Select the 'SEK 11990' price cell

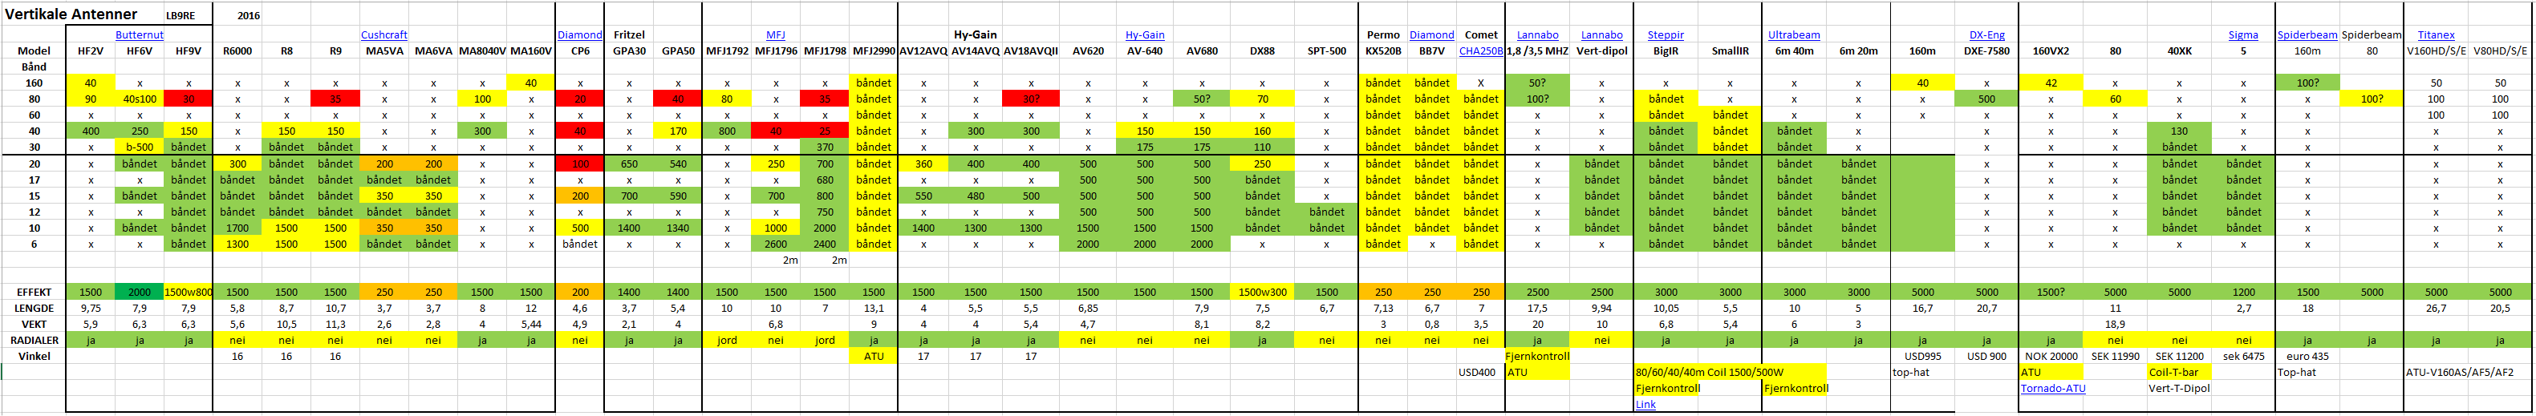[x=2115, y=356]
